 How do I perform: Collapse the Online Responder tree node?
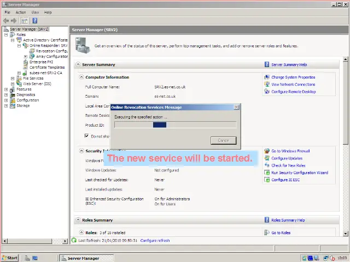[x=19, y=45]
